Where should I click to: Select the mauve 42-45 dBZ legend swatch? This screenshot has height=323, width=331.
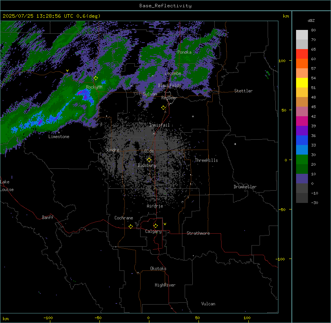coord(302,111)
